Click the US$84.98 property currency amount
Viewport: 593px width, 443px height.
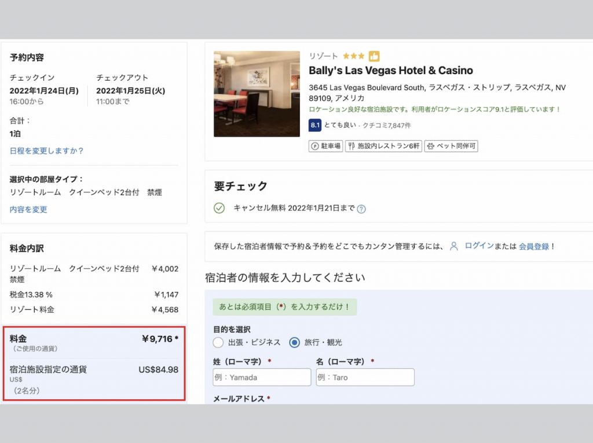click(x=159, y=369)
